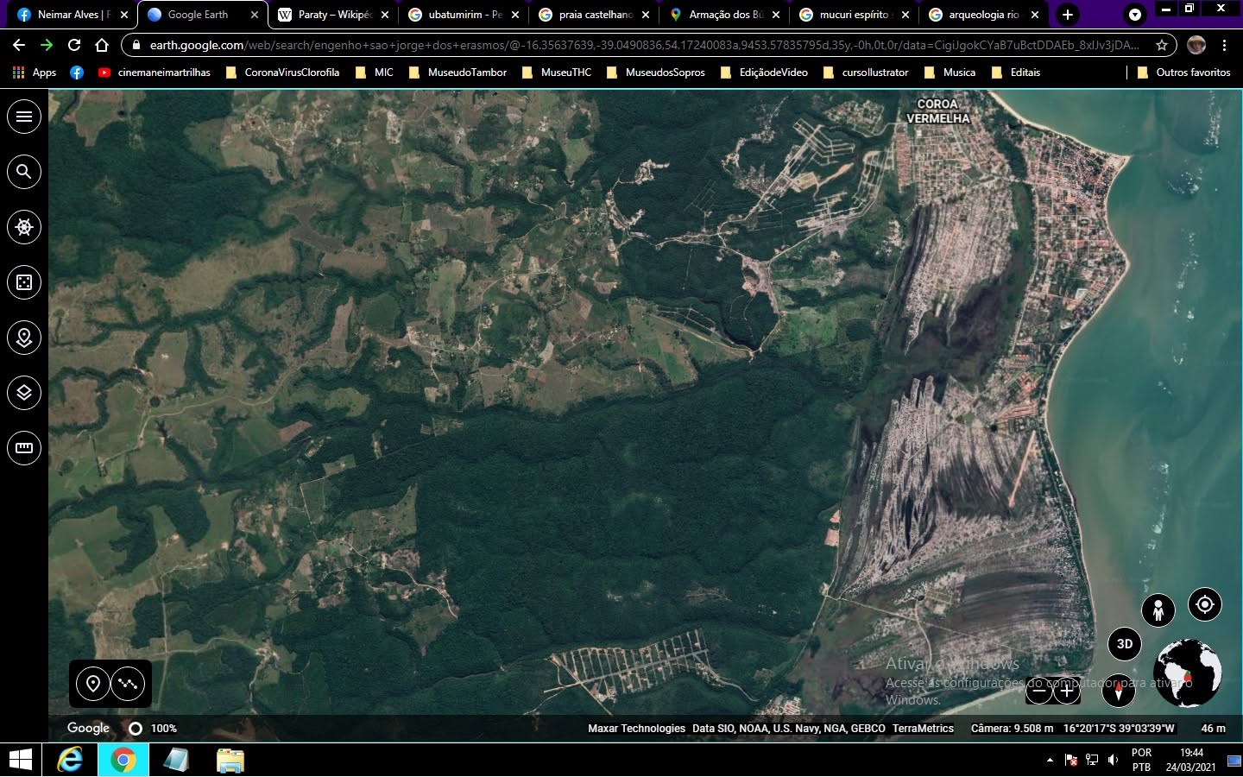Draw a line or shape tool
This screenshot has width=1243, height=777.
128,684
